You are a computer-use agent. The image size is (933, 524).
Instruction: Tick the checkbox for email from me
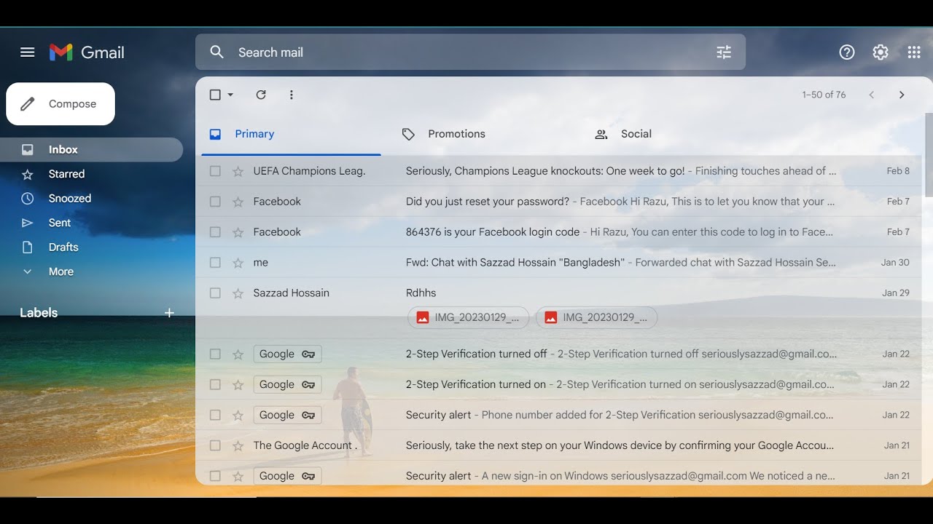click(215, 263)
